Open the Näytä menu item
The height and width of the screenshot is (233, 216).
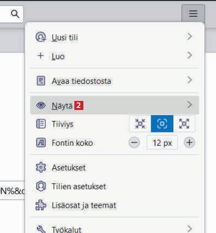[x=115, y=105]
